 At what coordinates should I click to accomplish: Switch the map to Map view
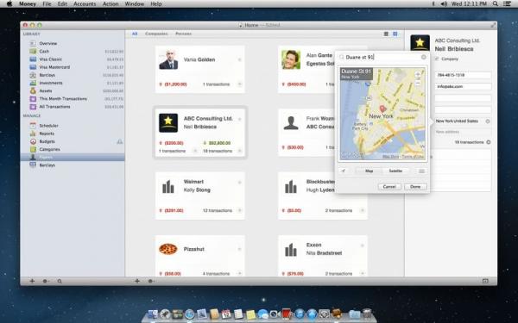[x=369, y=171]
